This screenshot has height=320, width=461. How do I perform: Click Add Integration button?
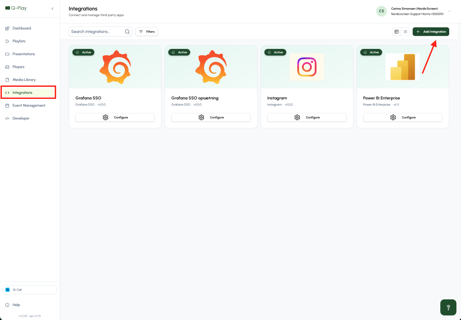click(431, 32)
